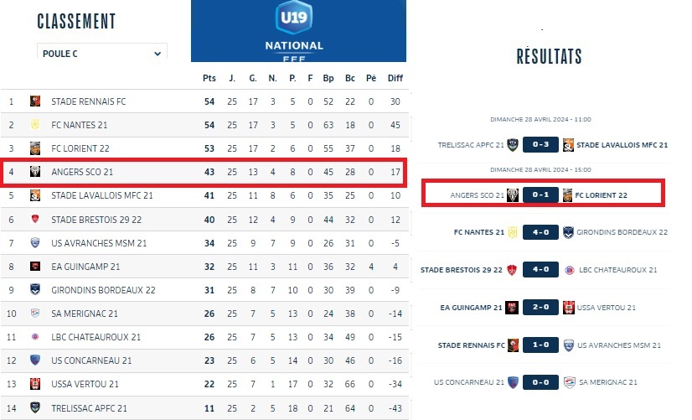
Task: Open the Angers SCO 0-1 Lorient score
Action: pos(540,195)
